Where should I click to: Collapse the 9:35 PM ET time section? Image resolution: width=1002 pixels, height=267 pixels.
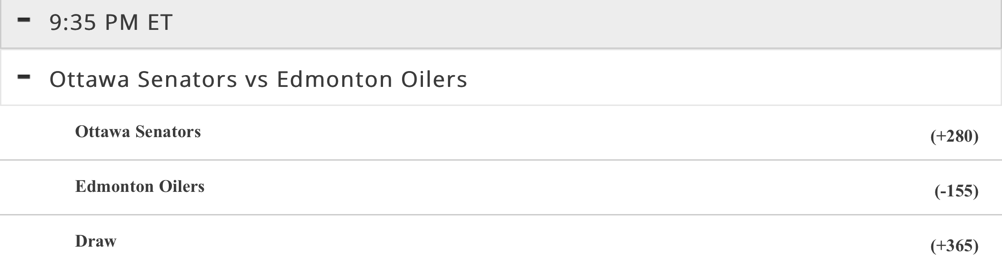click(x=24, y=21)
